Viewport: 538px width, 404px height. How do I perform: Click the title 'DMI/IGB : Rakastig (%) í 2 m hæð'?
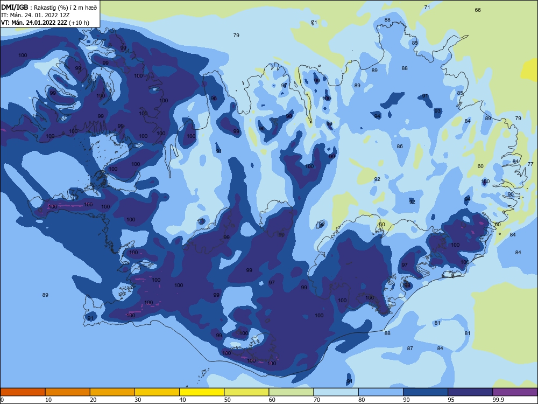(x=49, y=7)
